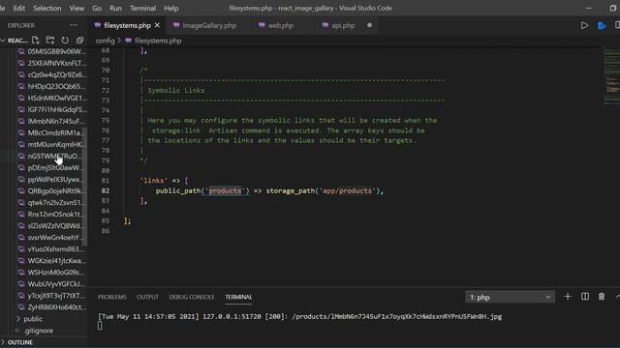Select the Terminal panel tab
Viewport: 620px width, 348px height.
click(x=238, y=297)
